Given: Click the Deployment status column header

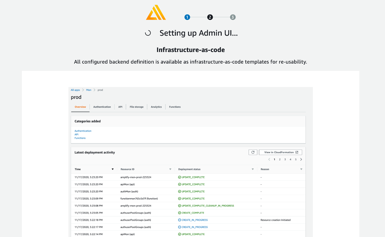Looking at the screenshot, I should pyautogui.click(x=189, y=169).
